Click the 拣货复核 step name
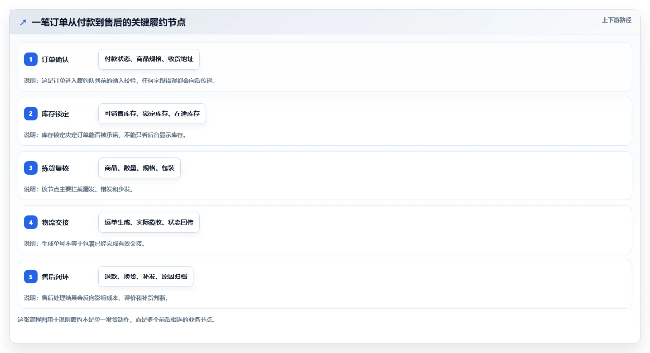 click(55, 168)
